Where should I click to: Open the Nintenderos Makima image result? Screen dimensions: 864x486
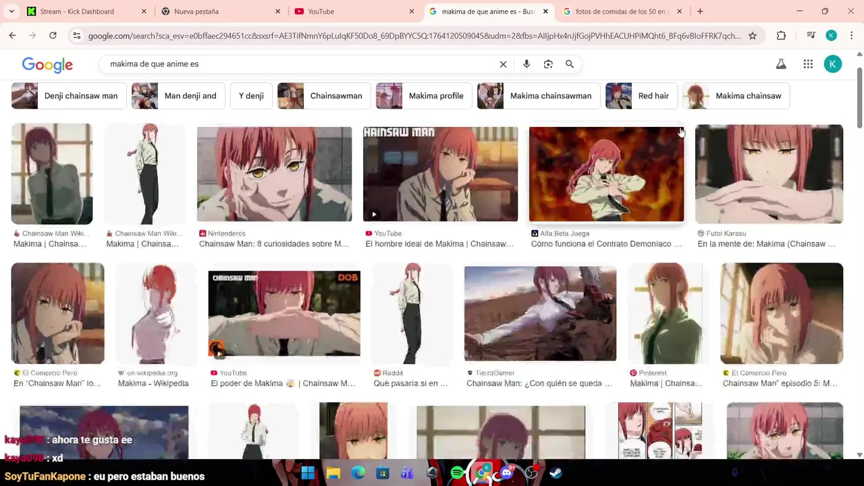tap(274, 174)
